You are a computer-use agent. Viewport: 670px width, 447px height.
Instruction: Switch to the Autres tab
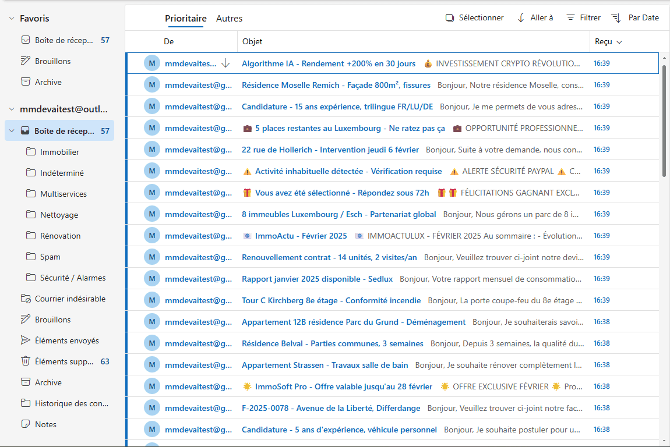pyautogui.click(x=229, y=18)
